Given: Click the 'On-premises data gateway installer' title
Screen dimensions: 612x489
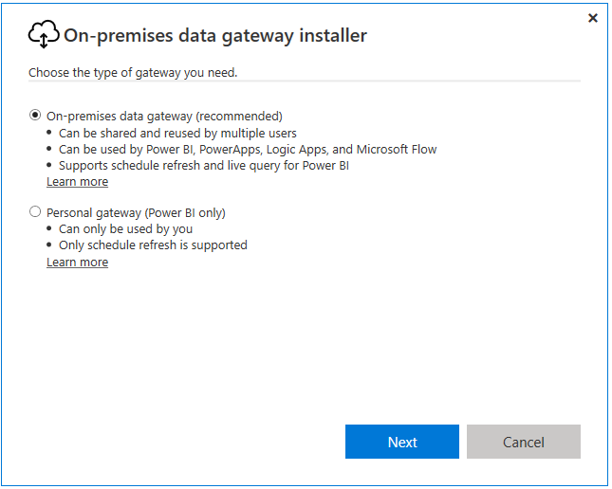Looking at the screenshot, I should [x=215, y=35].
